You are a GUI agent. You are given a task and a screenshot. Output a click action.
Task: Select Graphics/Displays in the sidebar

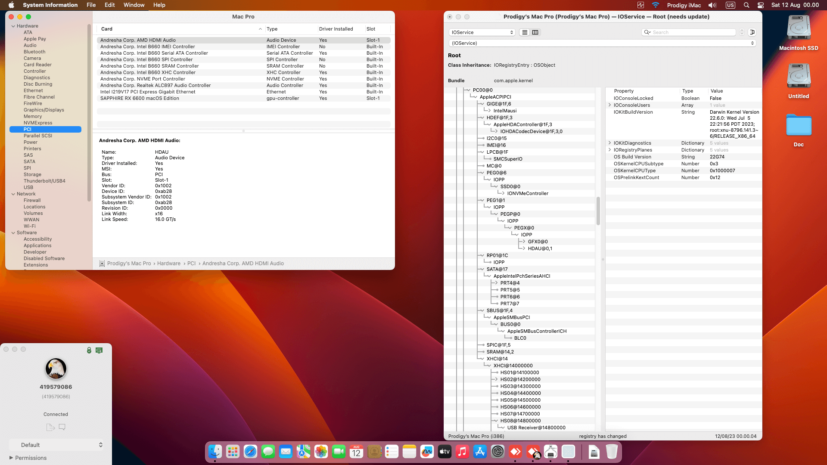44,110
